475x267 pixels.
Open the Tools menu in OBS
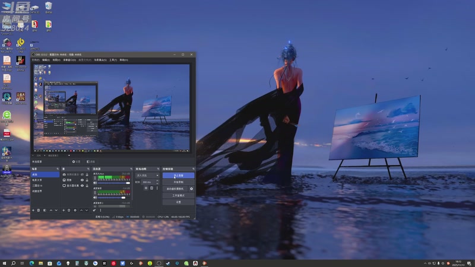(x=113, y=60)
